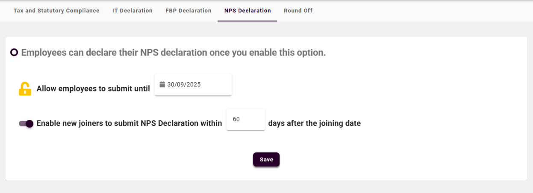This screenshot has width=533, height=193.
Task: Toggle the new joiners NPS Declaration switch
Action: pyautogui.click(x=26, y=124)
